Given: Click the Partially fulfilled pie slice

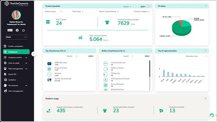Looking at the screenshot, I should pyautogui.click(x=186, y=23).
